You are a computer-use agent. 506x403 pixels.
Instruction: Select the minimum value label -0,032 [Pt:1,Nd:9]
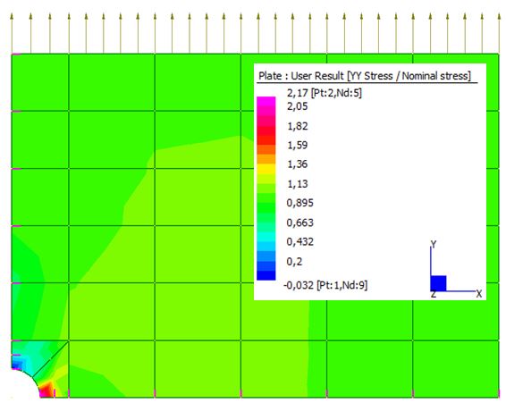tap(325, 285)
